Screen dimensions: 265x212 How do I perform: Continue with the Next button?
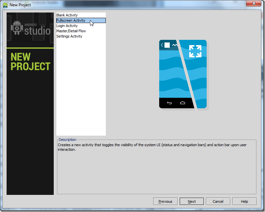tap(192, 201)
